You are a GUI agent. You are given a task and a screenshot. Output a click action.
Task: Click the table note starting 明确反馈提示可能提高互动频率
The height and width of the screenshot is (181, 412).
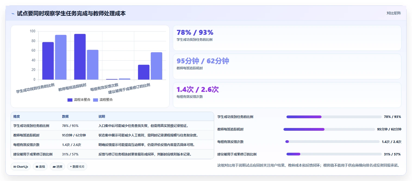click(147, 145)
